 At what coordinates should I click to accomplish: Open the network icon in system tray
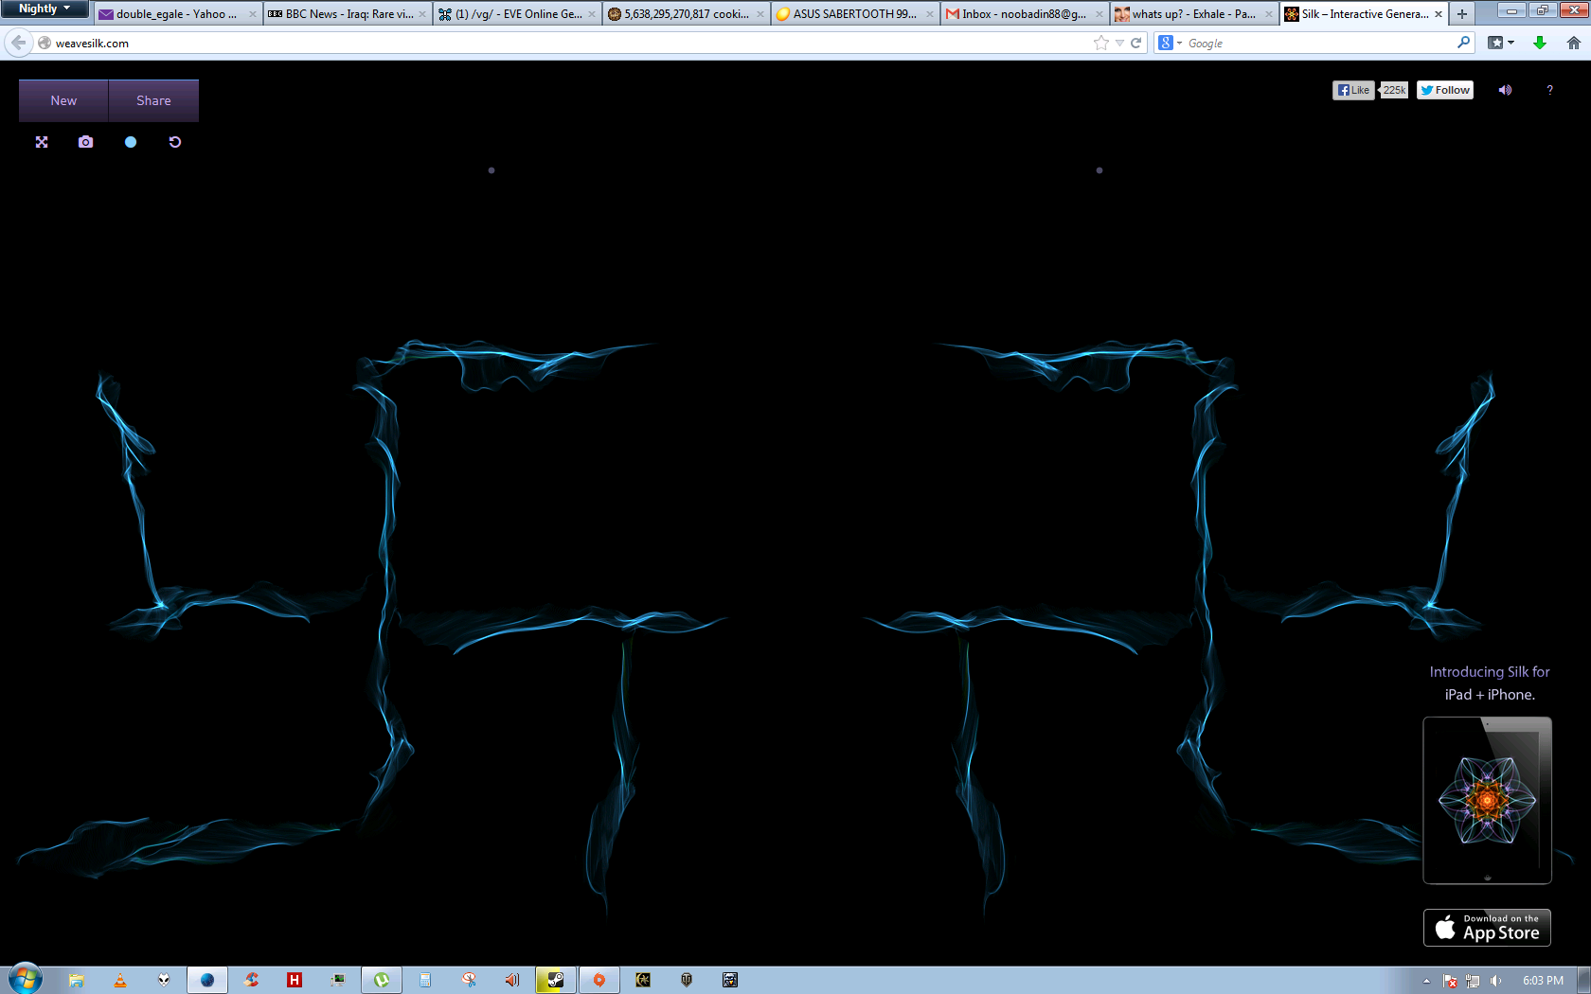tap(1473, 981)
